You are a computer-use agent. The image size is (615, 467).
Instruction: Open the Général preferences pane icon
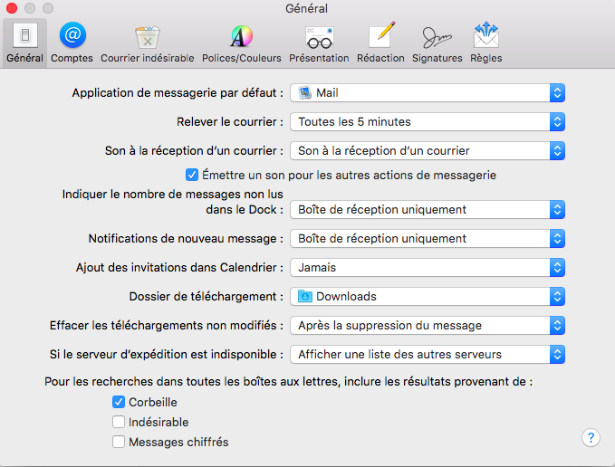point(24,37)
